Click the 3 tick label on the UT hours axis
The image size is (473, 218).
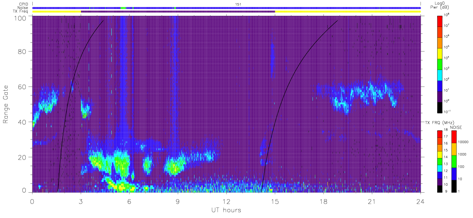[x=81, y=201]
